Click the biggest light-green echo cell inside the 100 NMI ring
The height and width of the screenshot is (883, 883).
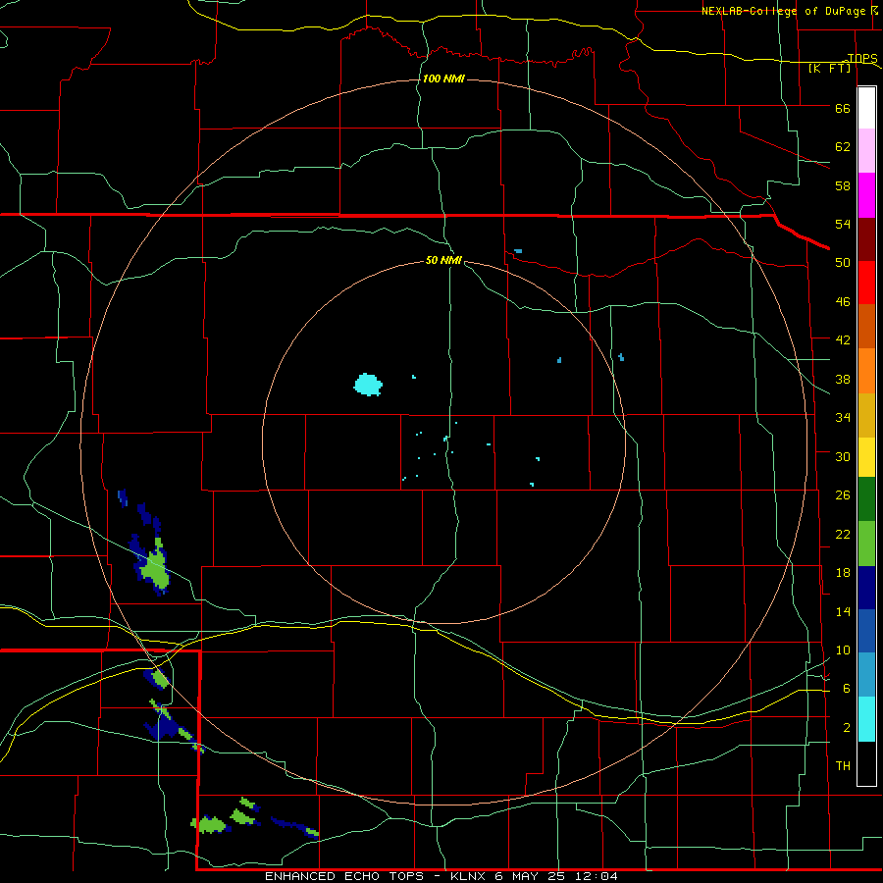[155, 570]
